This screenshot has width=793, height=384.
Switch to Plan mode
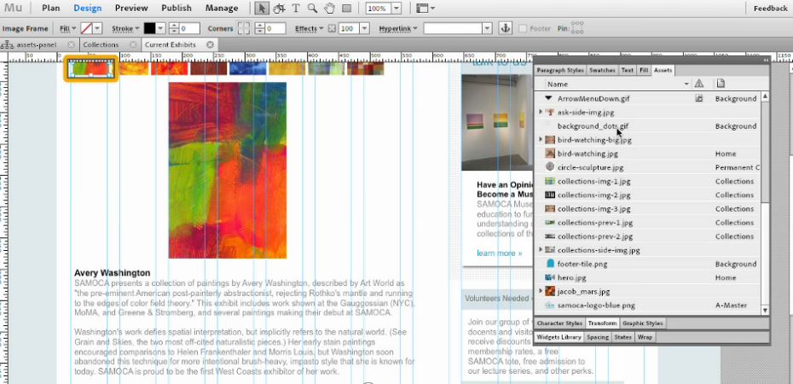(50, 8)
